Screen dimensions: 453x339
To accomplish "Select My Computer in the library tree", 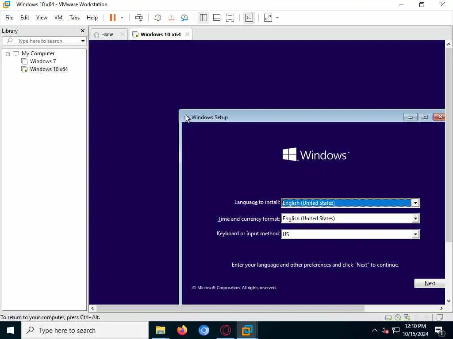I will coord(38,53).
